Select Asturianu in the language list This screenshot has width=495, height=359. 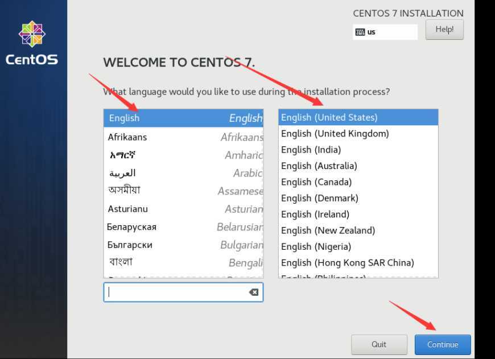(183, 209)
